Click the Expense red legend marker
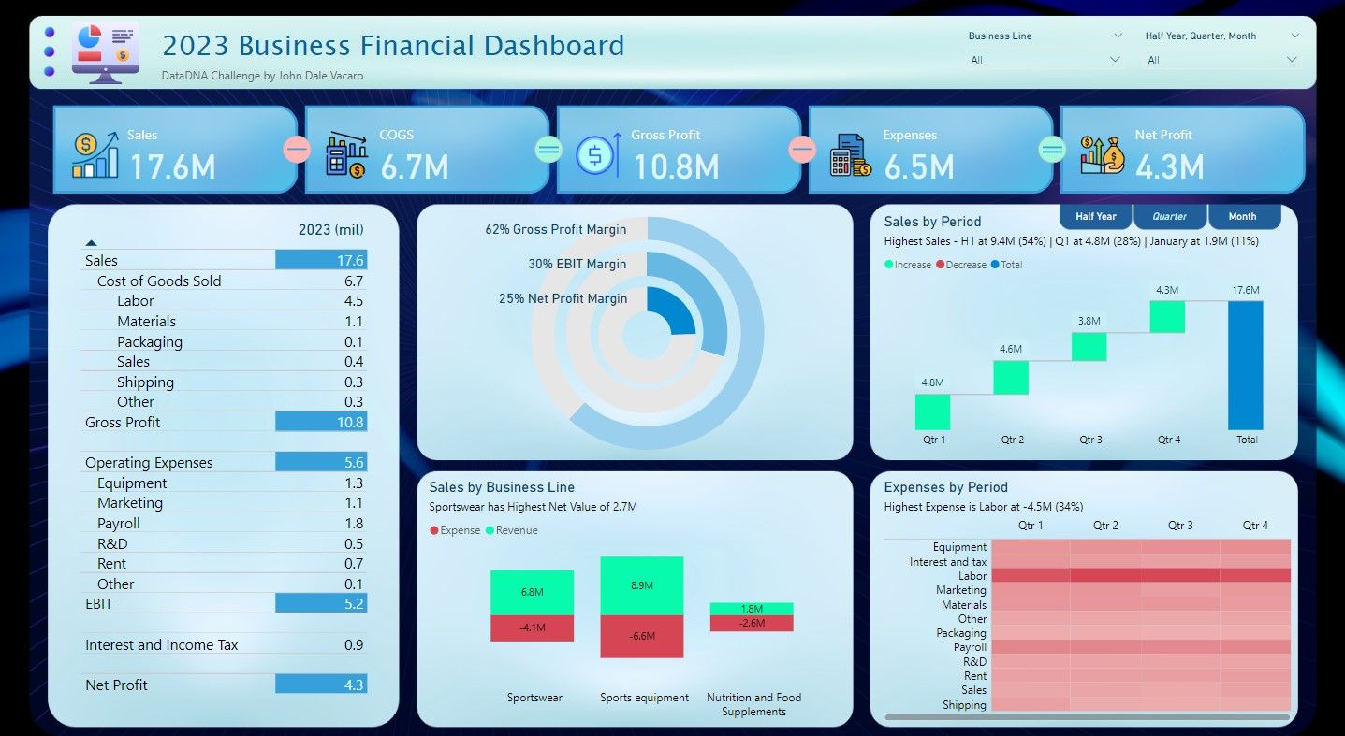 coord(434,530)
